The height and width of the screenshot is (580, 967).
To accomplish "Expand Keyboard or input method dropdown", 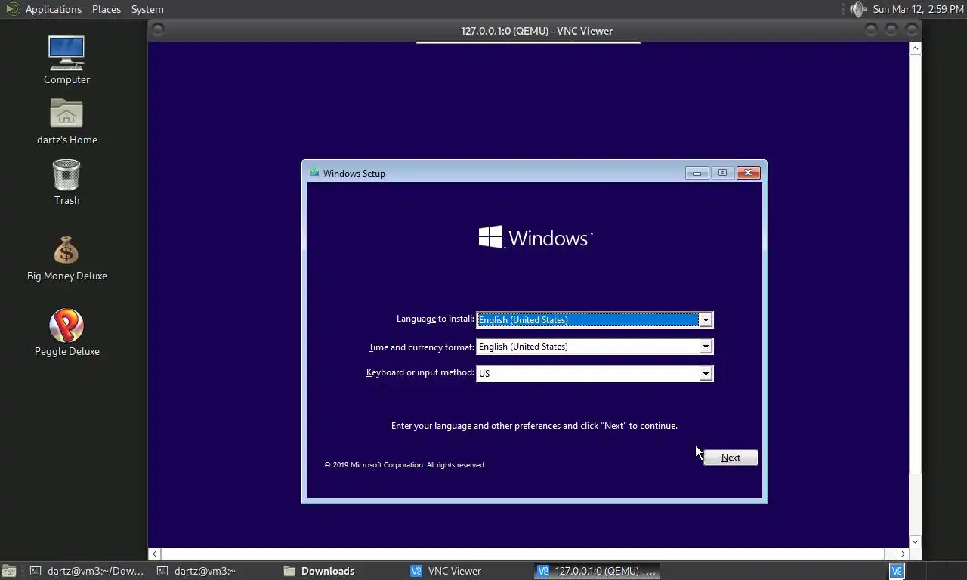I will tap(705, 373).
